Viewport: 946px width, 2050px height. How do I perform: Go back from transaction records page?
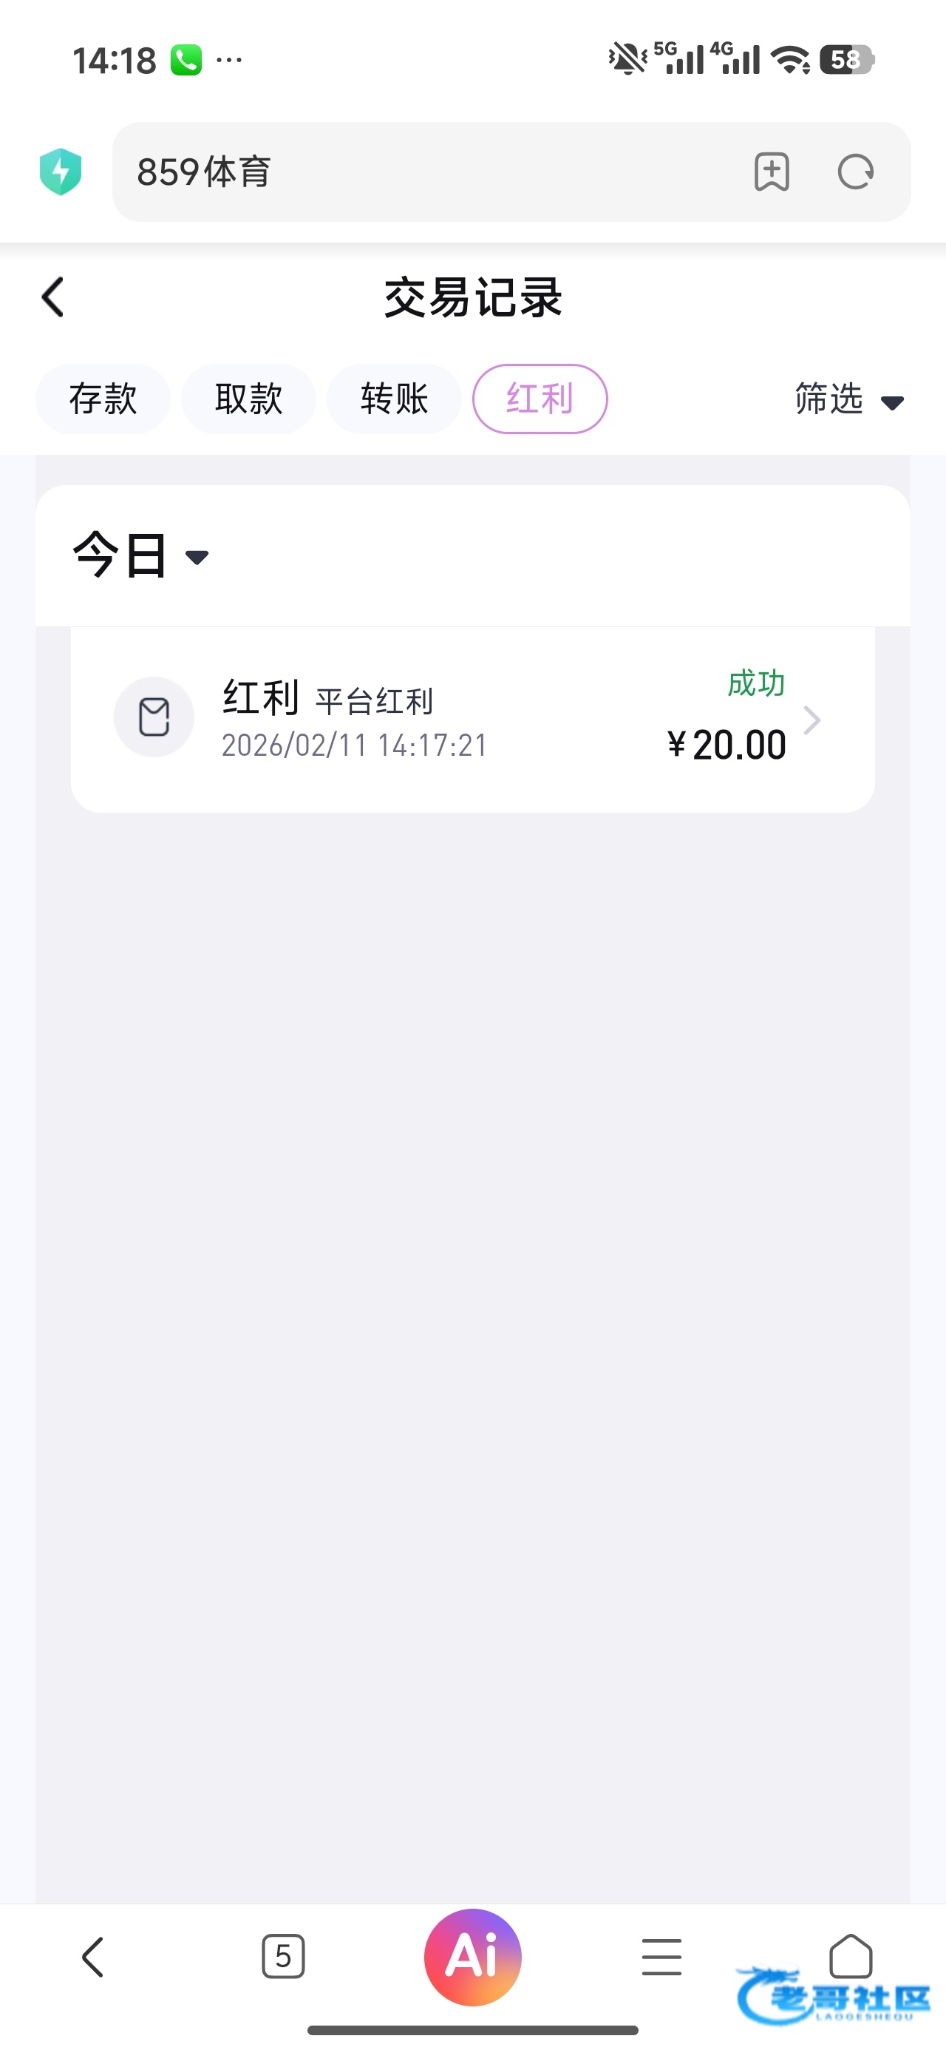[53, 297]
